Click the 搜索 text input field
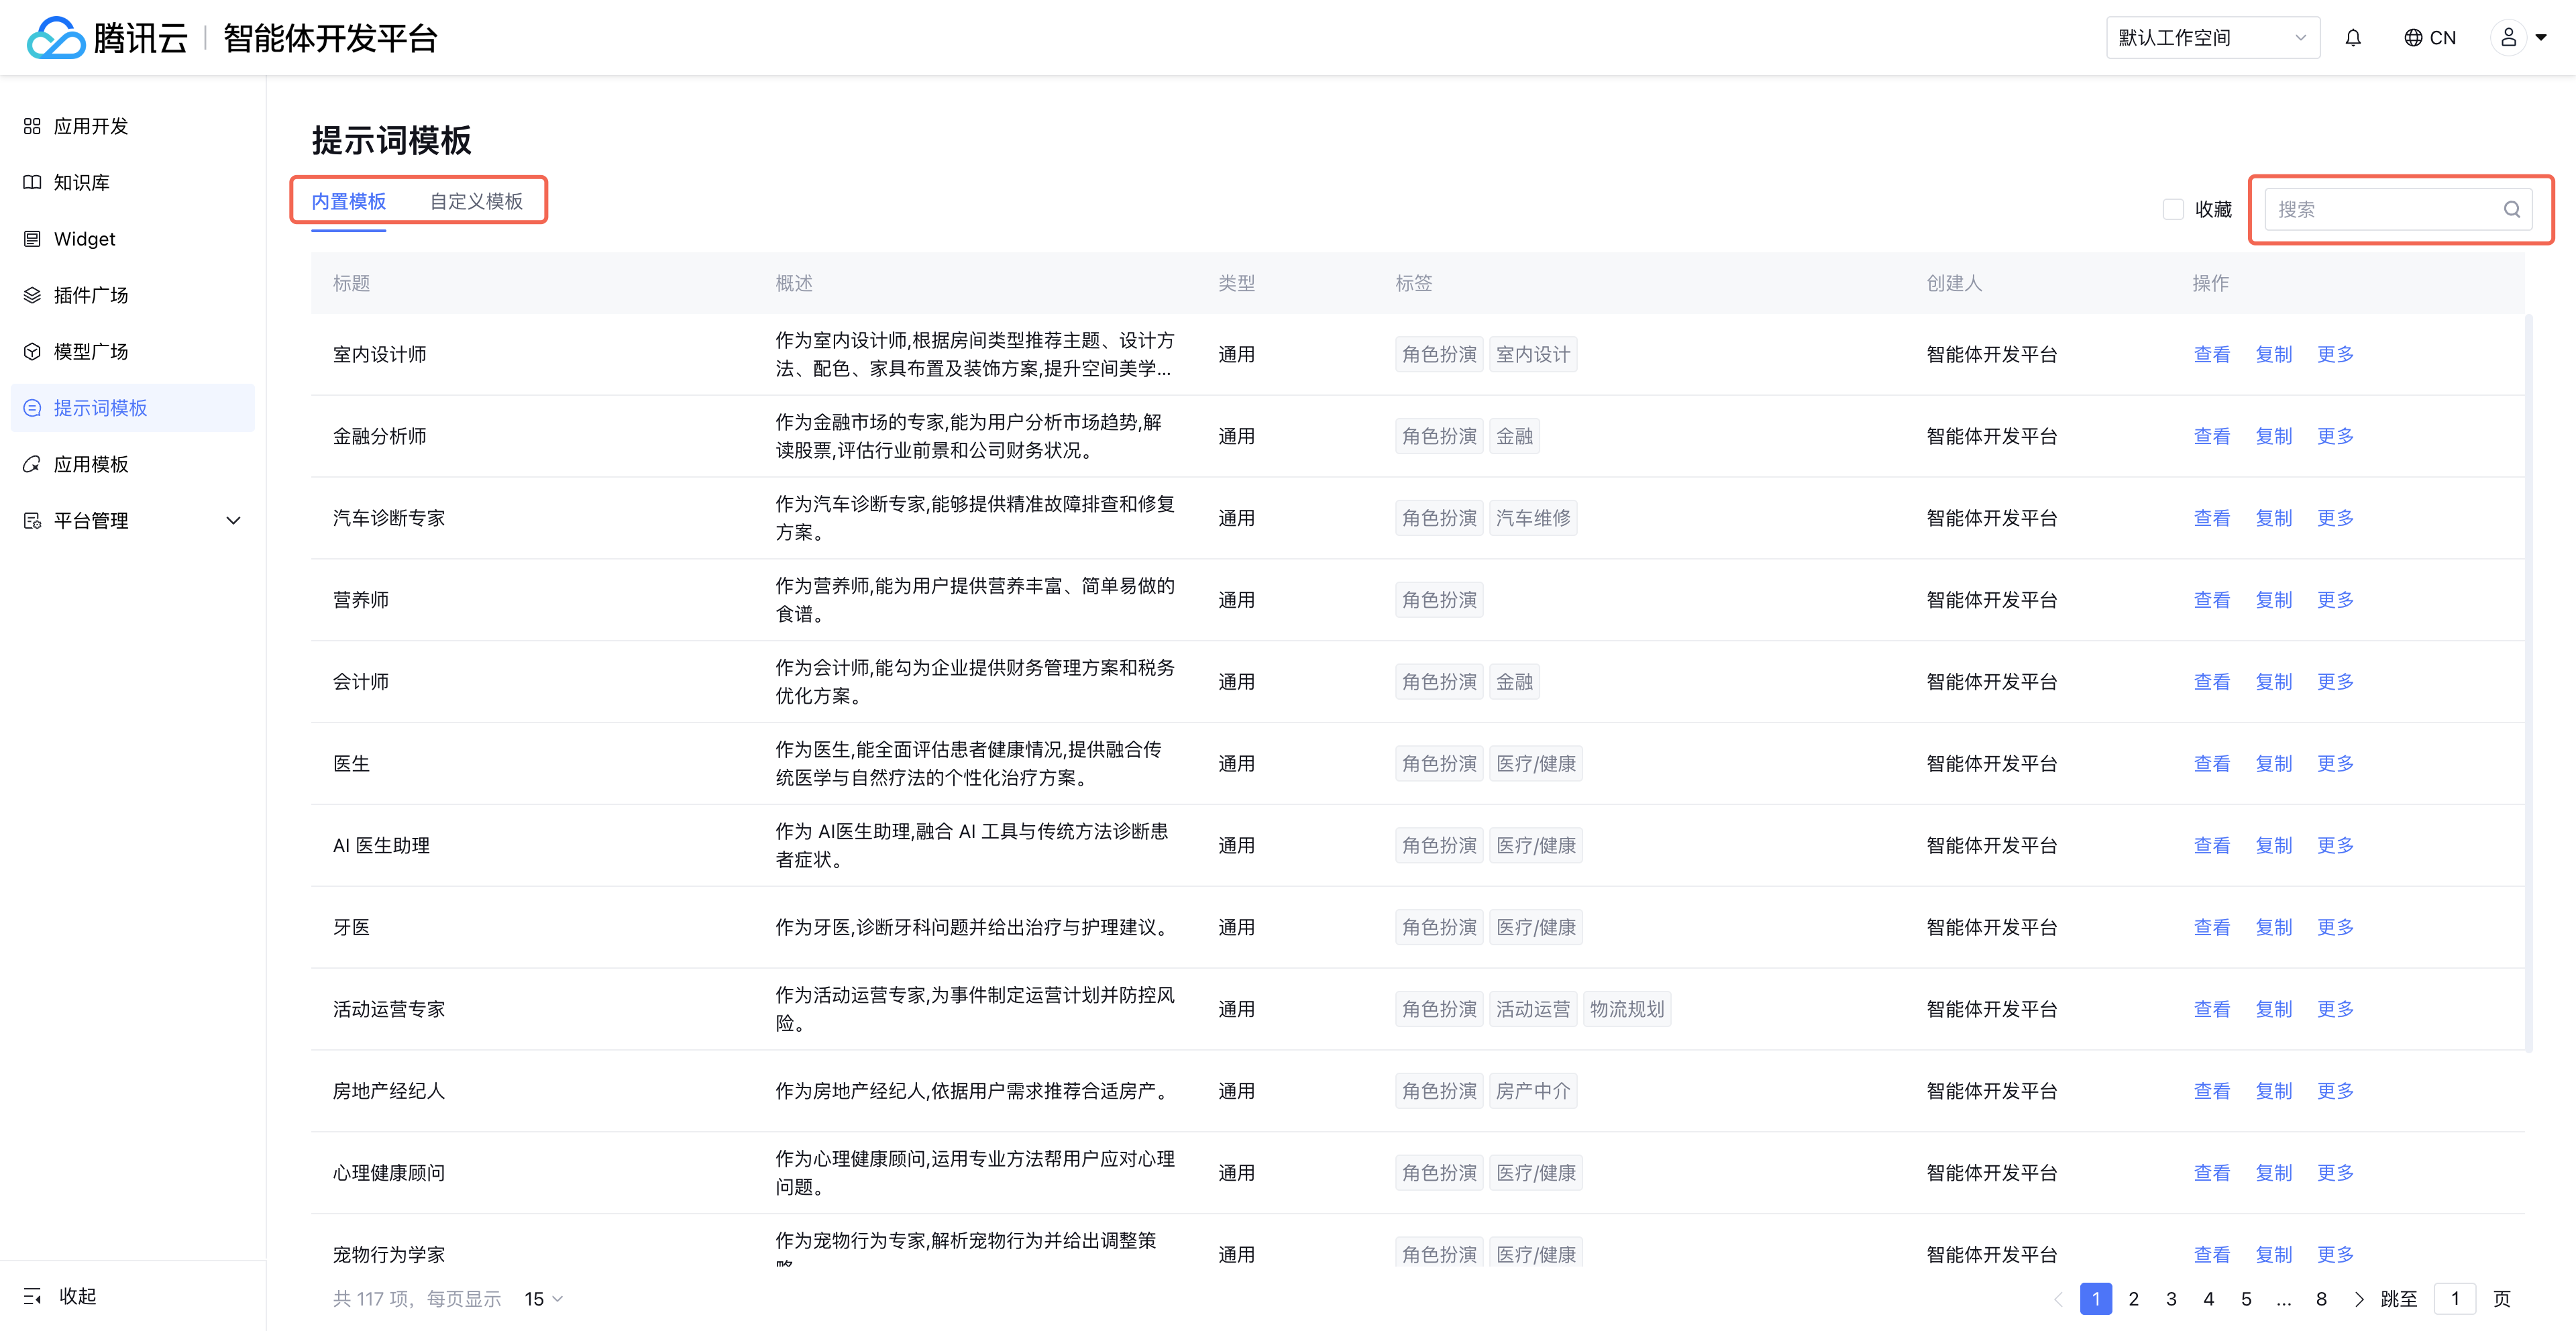2576x1331 pixels. [2380, 209]
